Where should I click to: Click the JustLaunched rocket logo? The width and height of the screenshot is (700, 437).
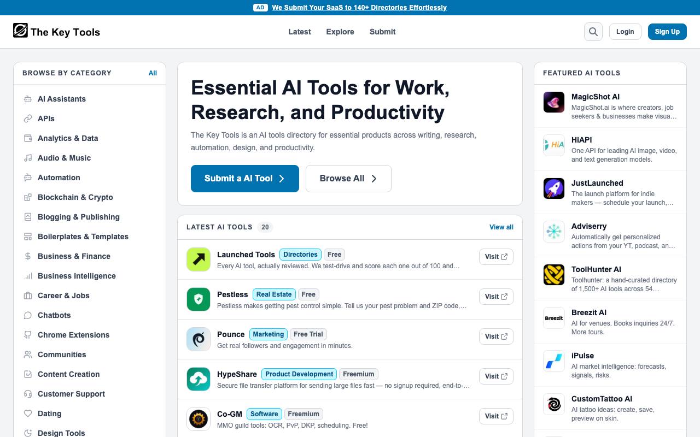[554, 188]
